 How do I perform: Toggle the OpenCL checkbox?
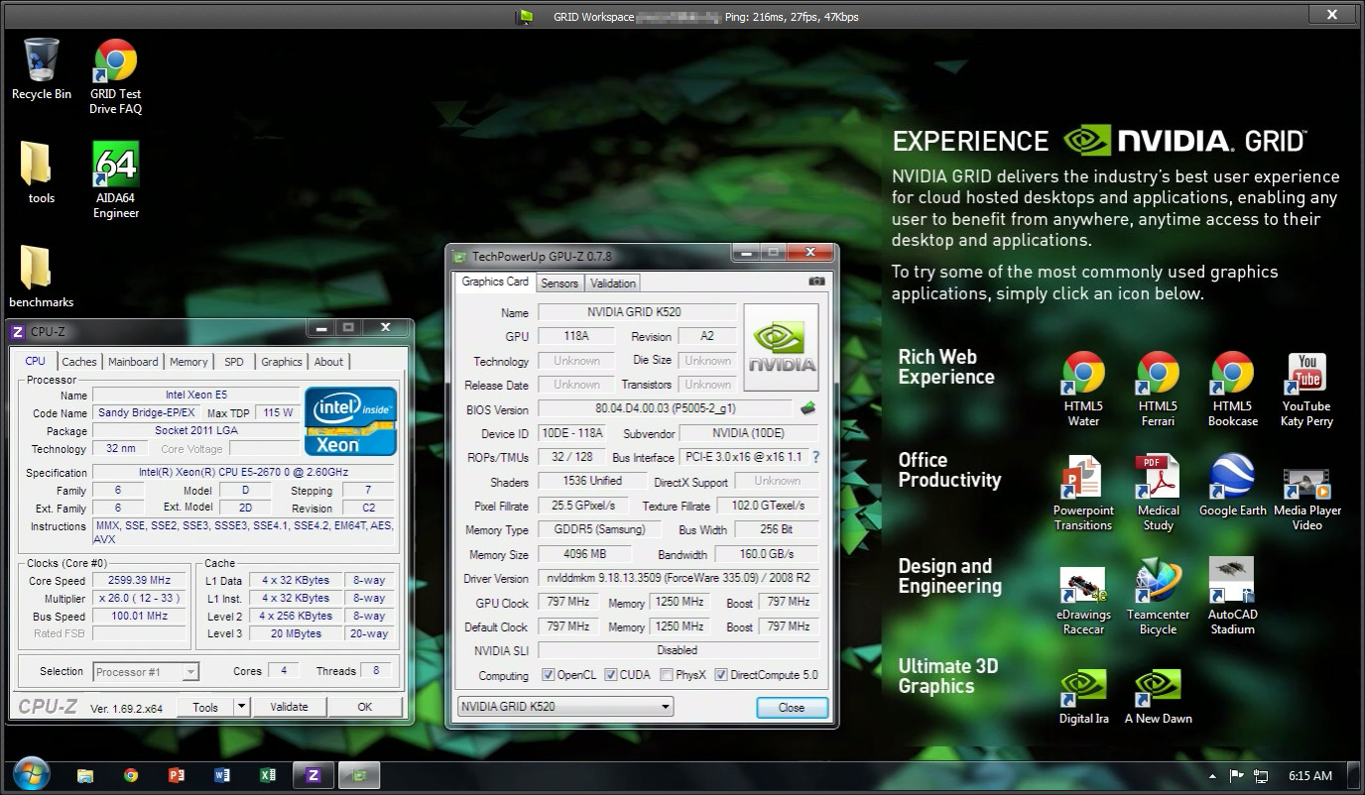549,675
